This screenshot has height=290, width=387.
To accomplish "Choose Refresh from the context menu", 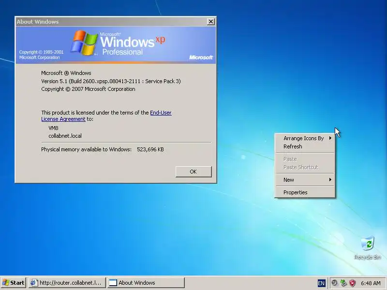I will pos(305,146).
